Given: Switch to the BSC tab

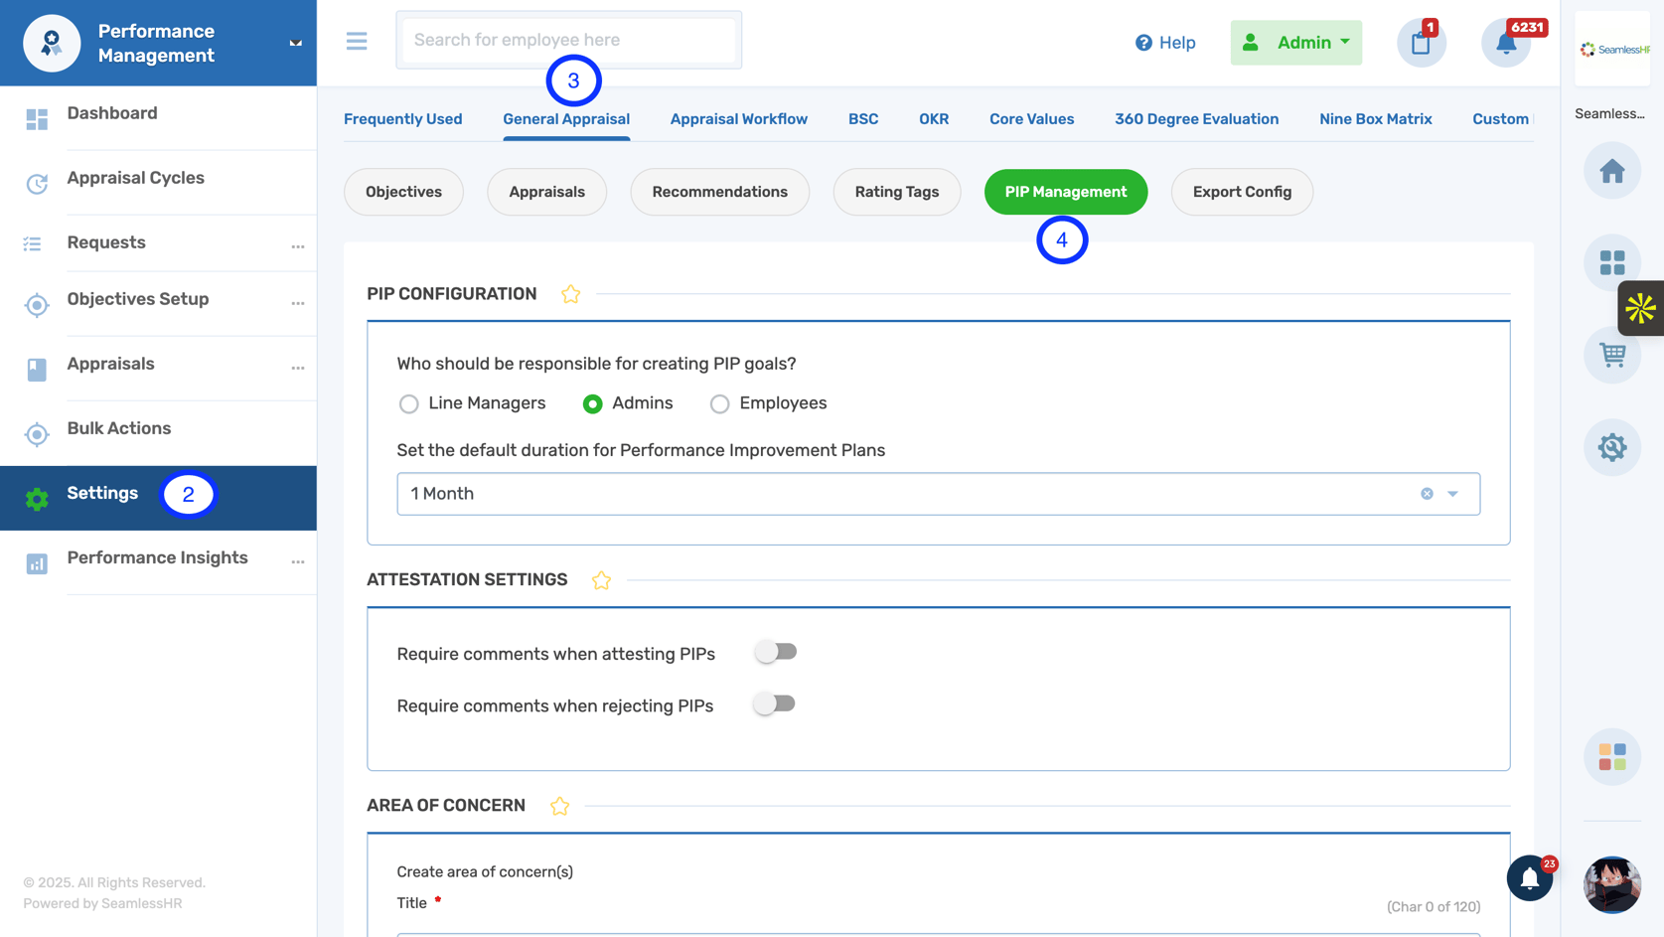Looking at the screenshot, I should click(863, 119).
